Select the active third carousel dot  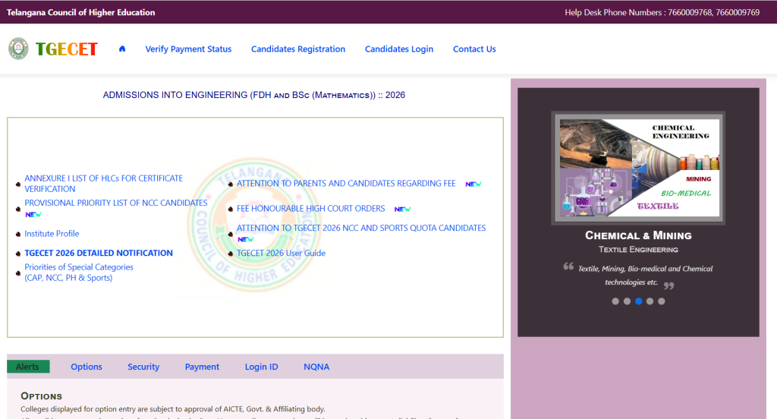[638, 301]
